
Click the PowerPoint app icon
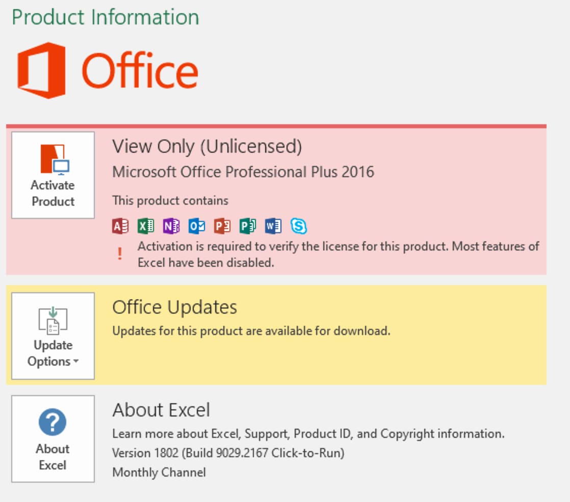[x=222, y=226]
